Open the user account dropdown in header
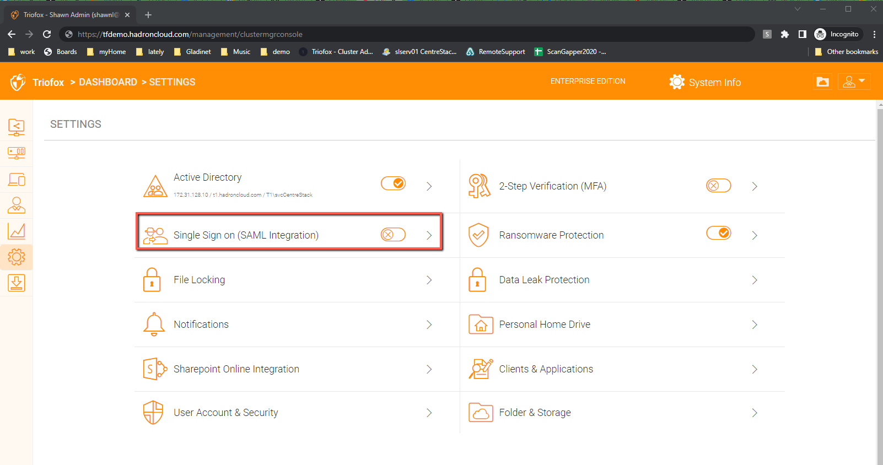883x465 pixels. (854, 82)
